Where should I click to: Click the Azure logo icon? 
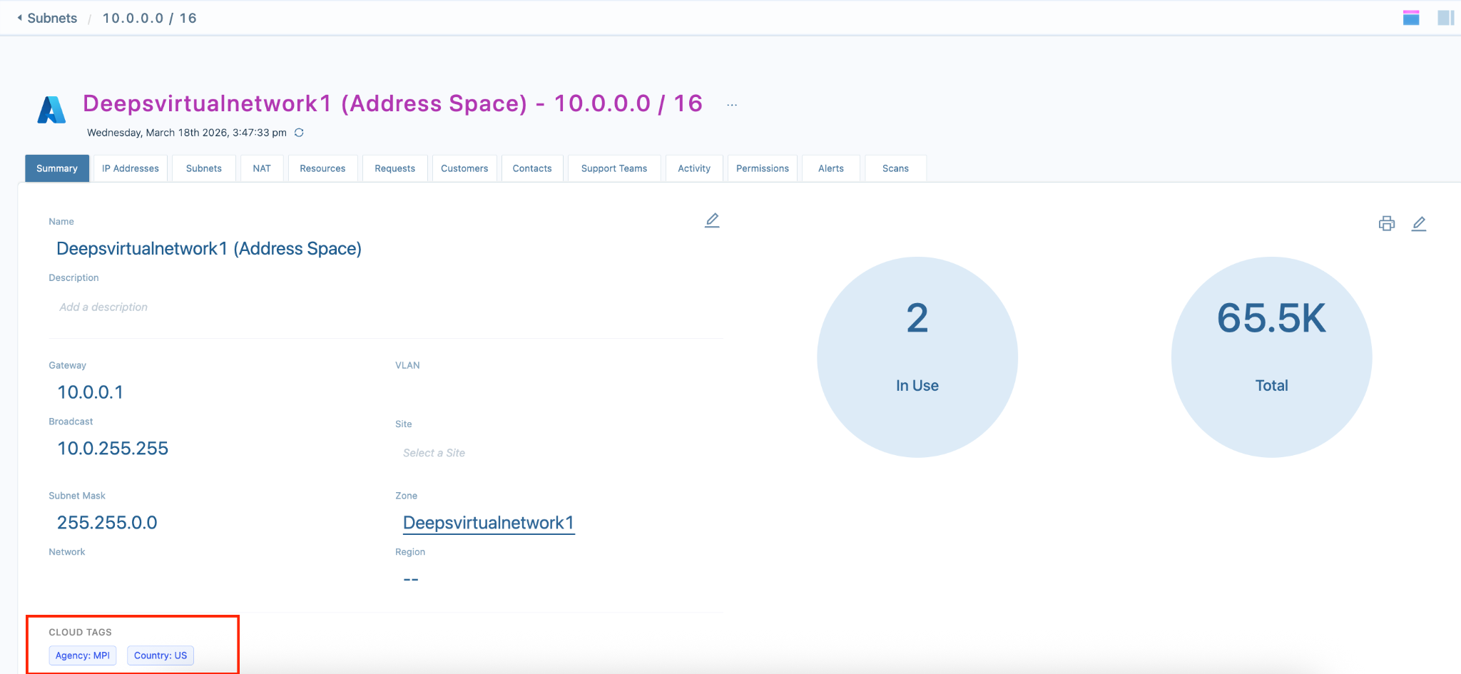pos(51,110)
